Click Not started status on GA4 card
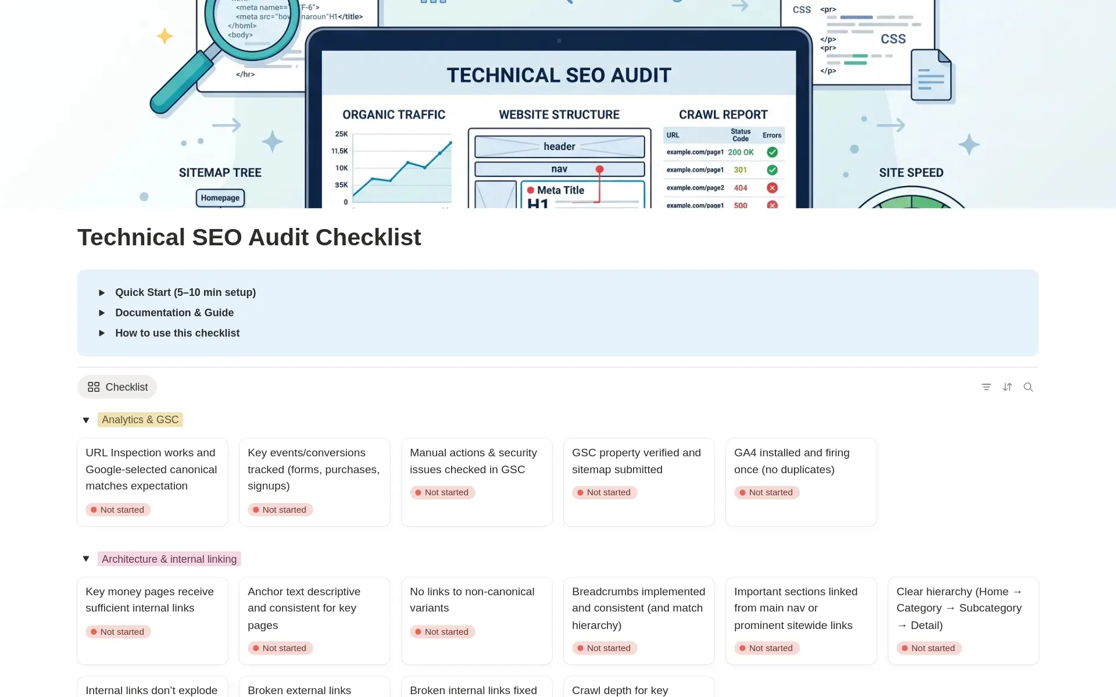This screenshot has width=1116, height=697. coord(767,492)
